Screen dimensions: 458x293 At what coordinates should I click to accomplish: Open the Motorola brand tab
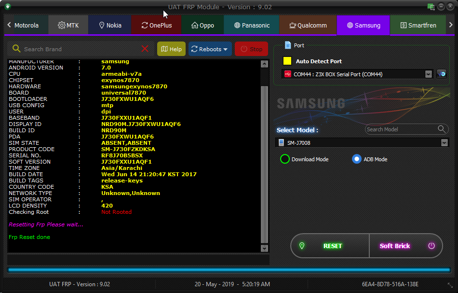click(x=27, y=26)
